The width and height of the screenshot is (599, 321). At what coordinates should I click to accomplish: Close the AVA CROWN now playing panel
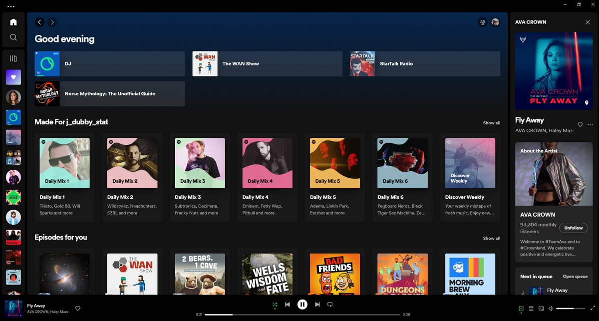[x=588, y=22]
